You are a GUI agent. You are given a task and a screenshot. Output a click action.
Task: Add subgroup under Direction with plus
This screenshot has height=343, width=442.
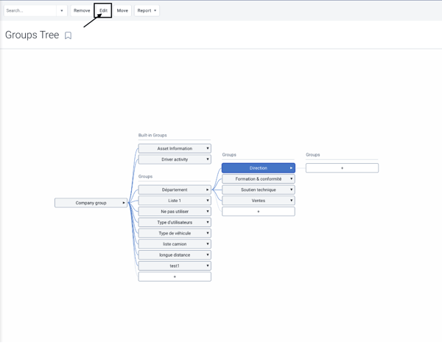[x=342, y=168]
